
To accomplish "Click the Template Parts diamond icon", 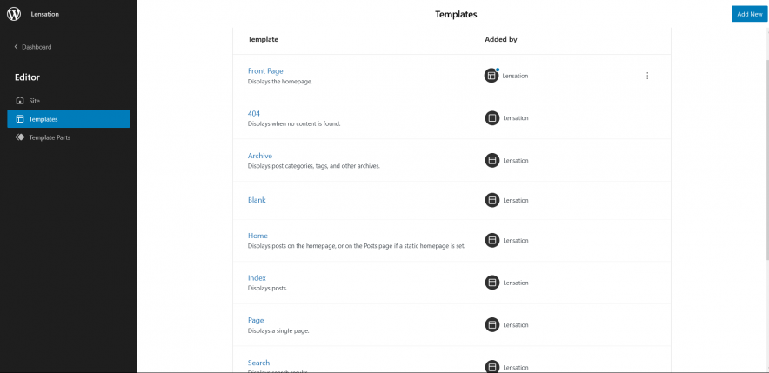I will tap(20, 137).
